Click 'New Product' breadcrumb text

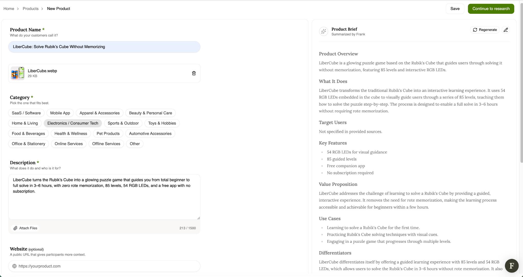(58, 8)
